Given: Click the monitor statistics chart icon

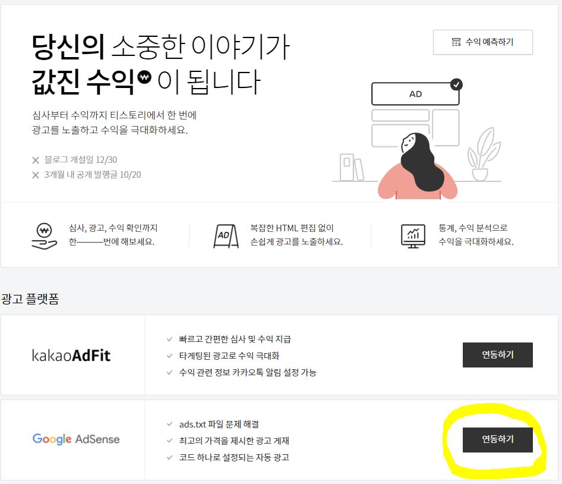Looking at the screenshot, I should click(413, 236).
